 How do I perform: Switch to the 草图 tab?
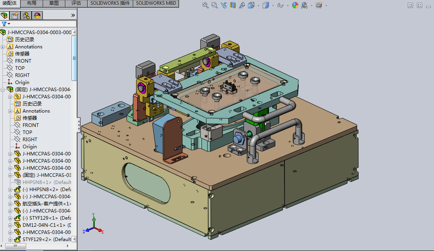[x=54, y=3]
